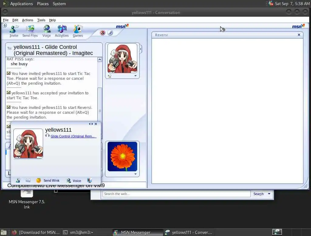Click envelope icon beside accepted invitation message
Image resolution: width=311 pixels, height=236 pixels.
[x=8, y=93]
